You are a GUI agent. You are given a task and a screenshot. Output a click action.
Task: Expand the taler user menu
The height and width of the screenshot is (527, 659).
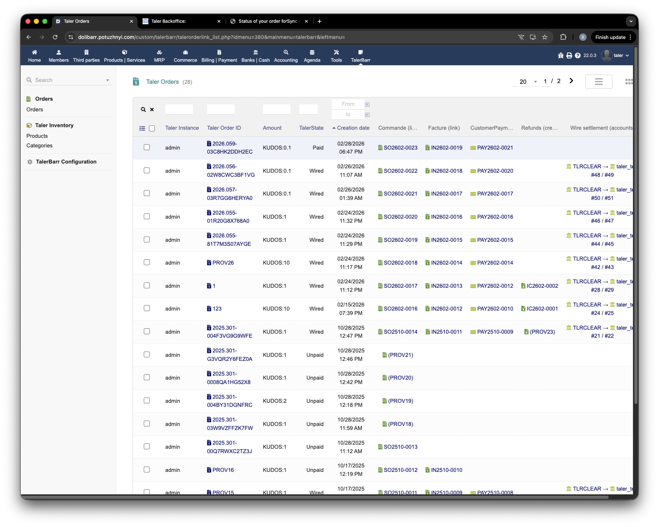click(616, 55)
